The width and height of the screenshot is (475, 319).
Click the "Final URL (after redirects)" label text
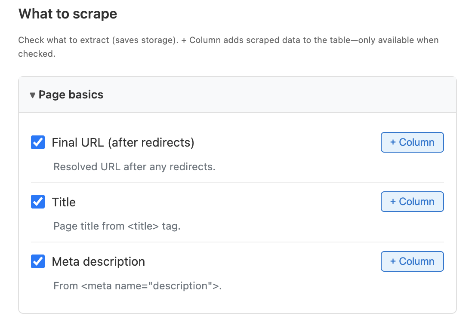pyautogui.click(x=123, y=143)
